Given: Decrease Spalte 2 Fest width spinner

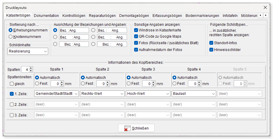Looking at the screenshot, I should coord(108,85).
